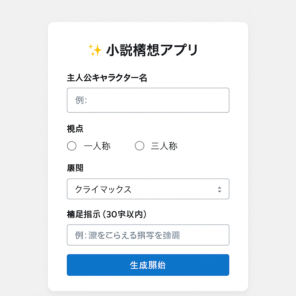Viewport: 296px width, 296px height.
Task: Click the 補足指示 (30字以内) label
Action: click(107, 214)
